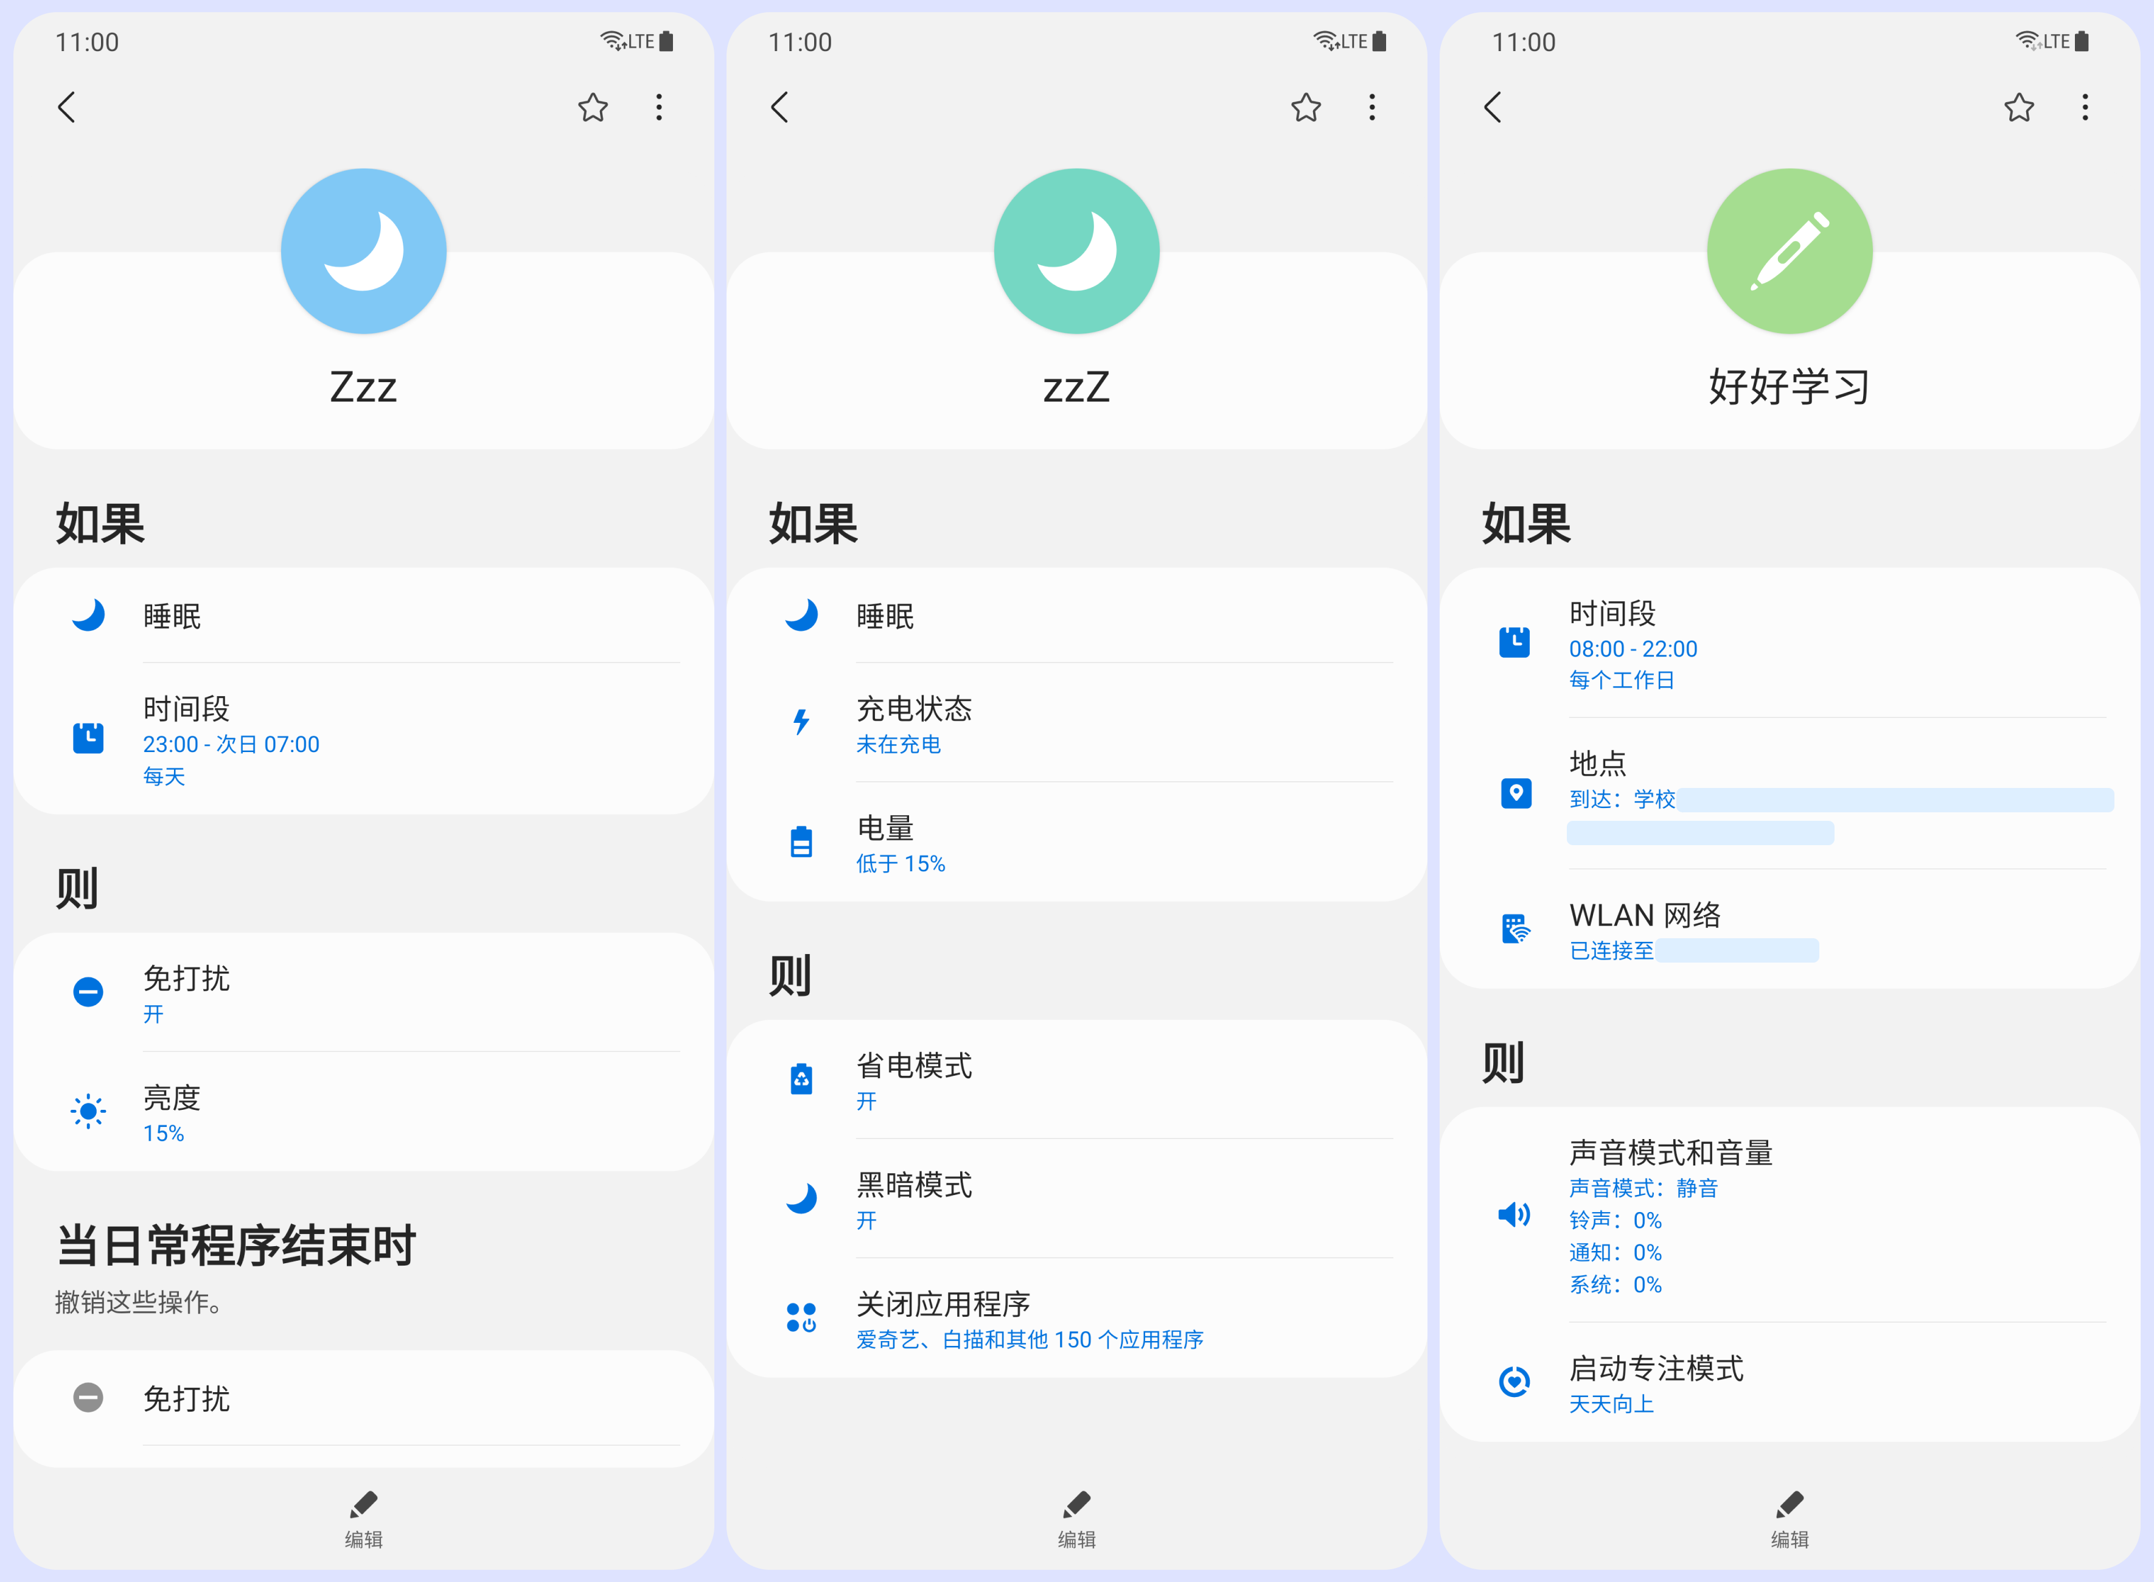
Task: Tap the brightness sun icon for 亮度
Action: point(88,1111)
